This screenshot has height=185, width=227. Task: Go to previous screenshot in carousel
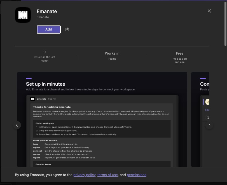(x=17, y=125)
